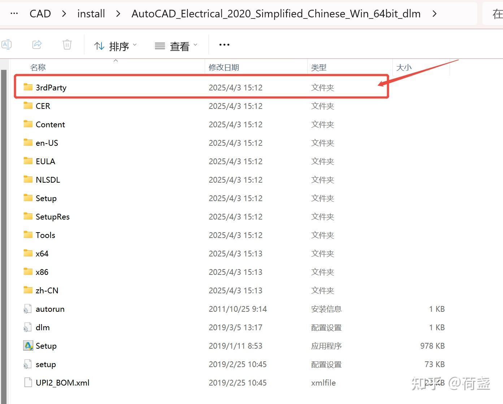
Task: Navigate to CAD breadcrumb folder
Action: (40, 14)
